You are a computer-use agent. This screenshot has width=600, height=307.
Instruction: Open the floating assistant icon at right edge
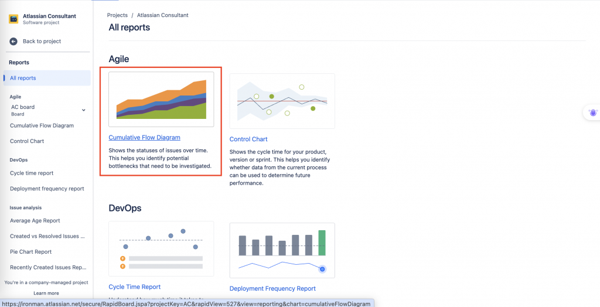click(594, 112)
